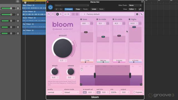The width and height of the screenshot is (178, 100).
Task: Click the left range handle on spectrum
Action: tap(95, 75)
